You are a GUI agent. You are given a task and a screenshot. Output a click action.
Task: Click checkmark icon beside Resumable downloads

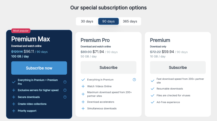click(152, 89)
